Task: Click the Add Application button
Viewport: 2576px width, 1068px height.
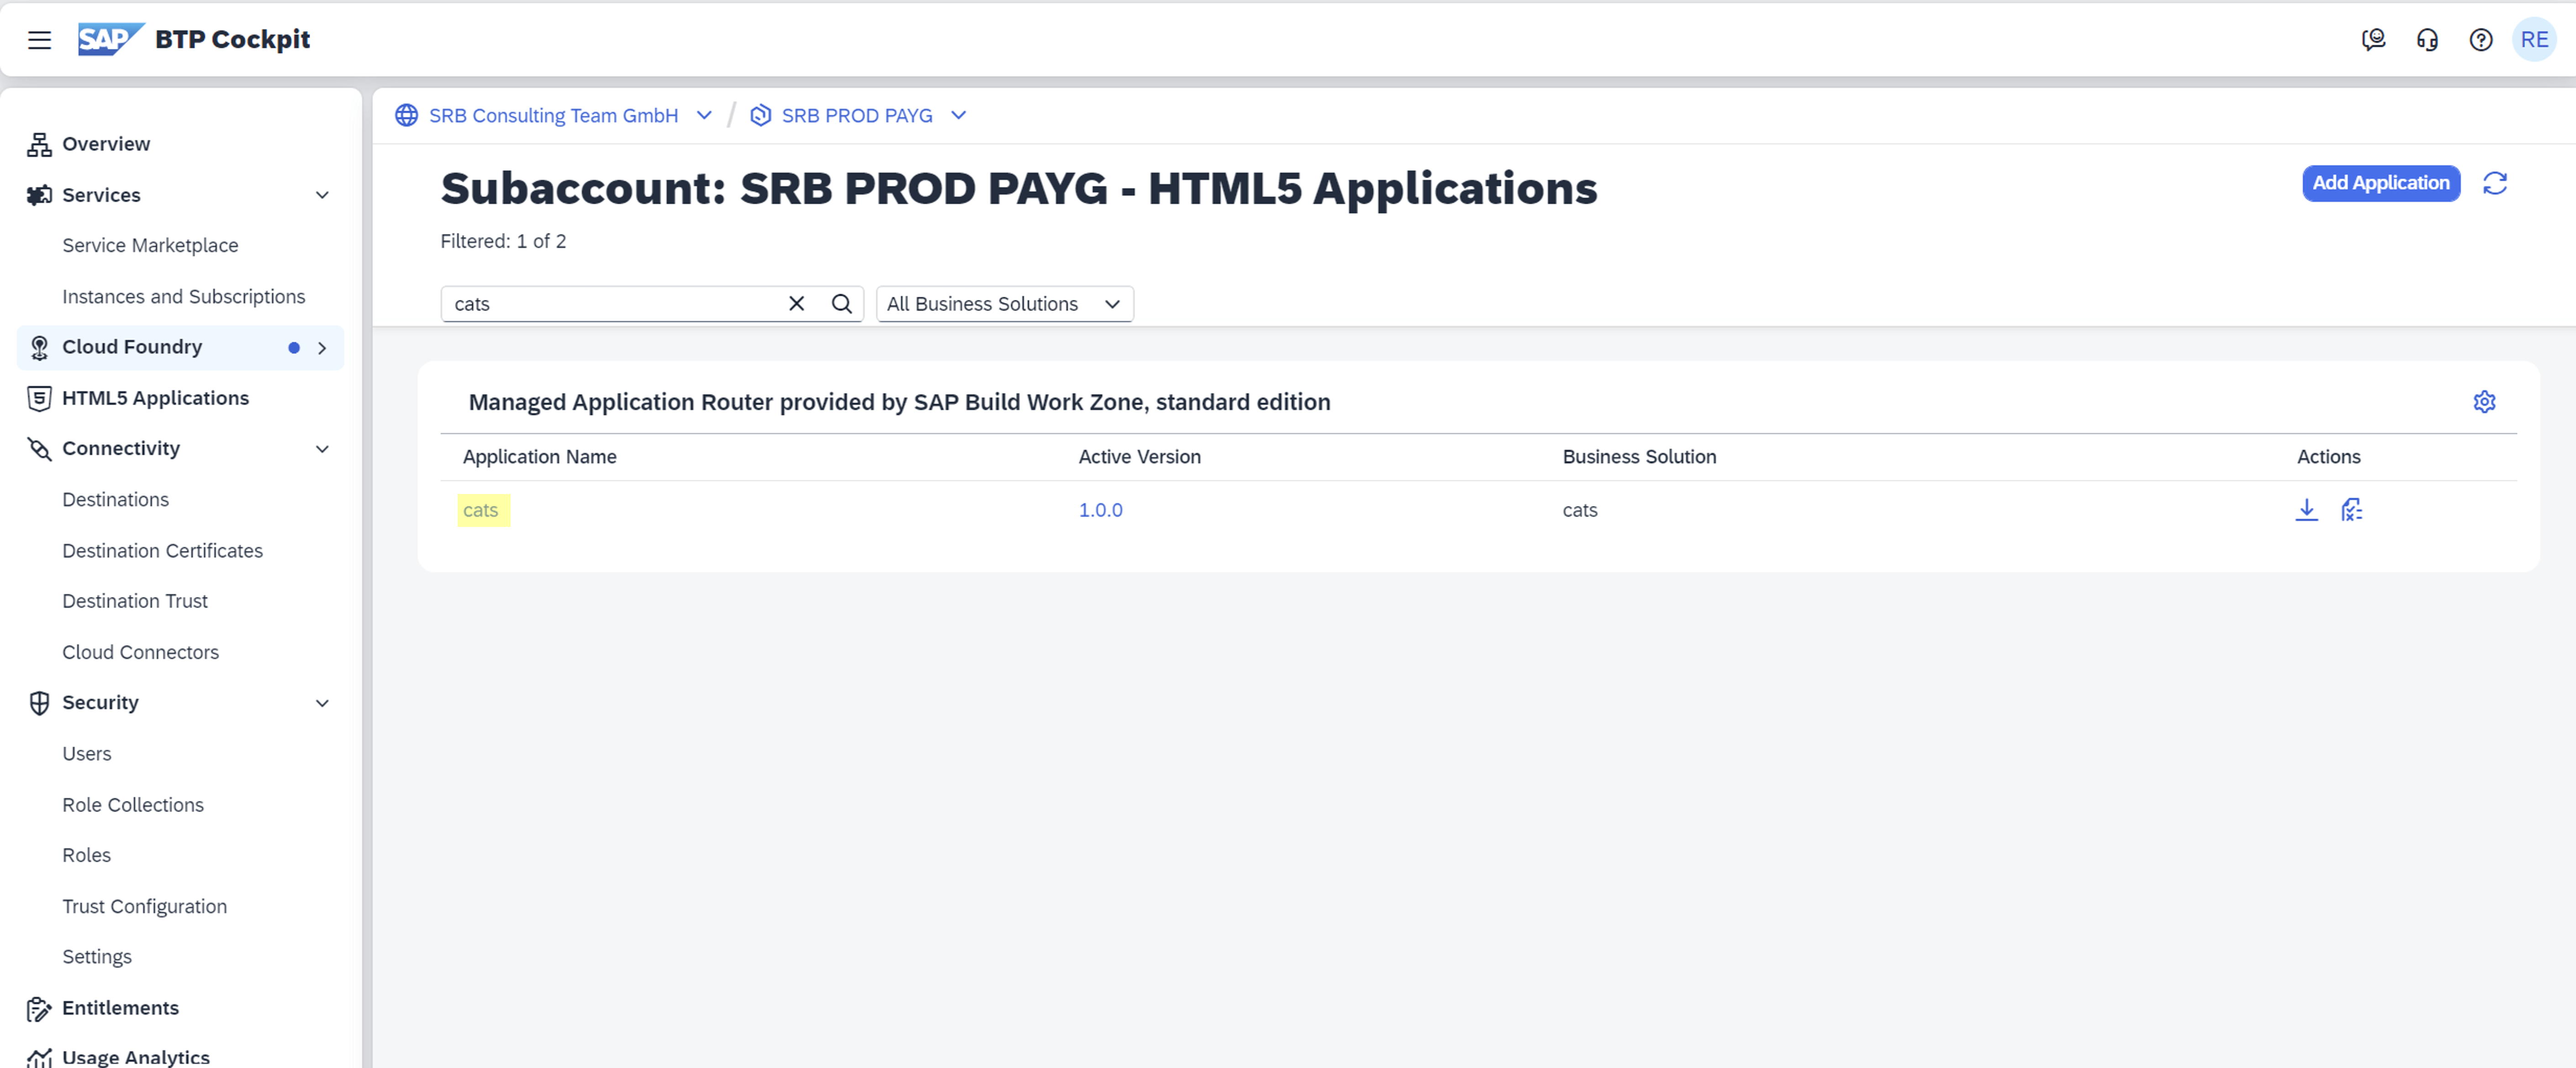Action: coord(2380,183)
